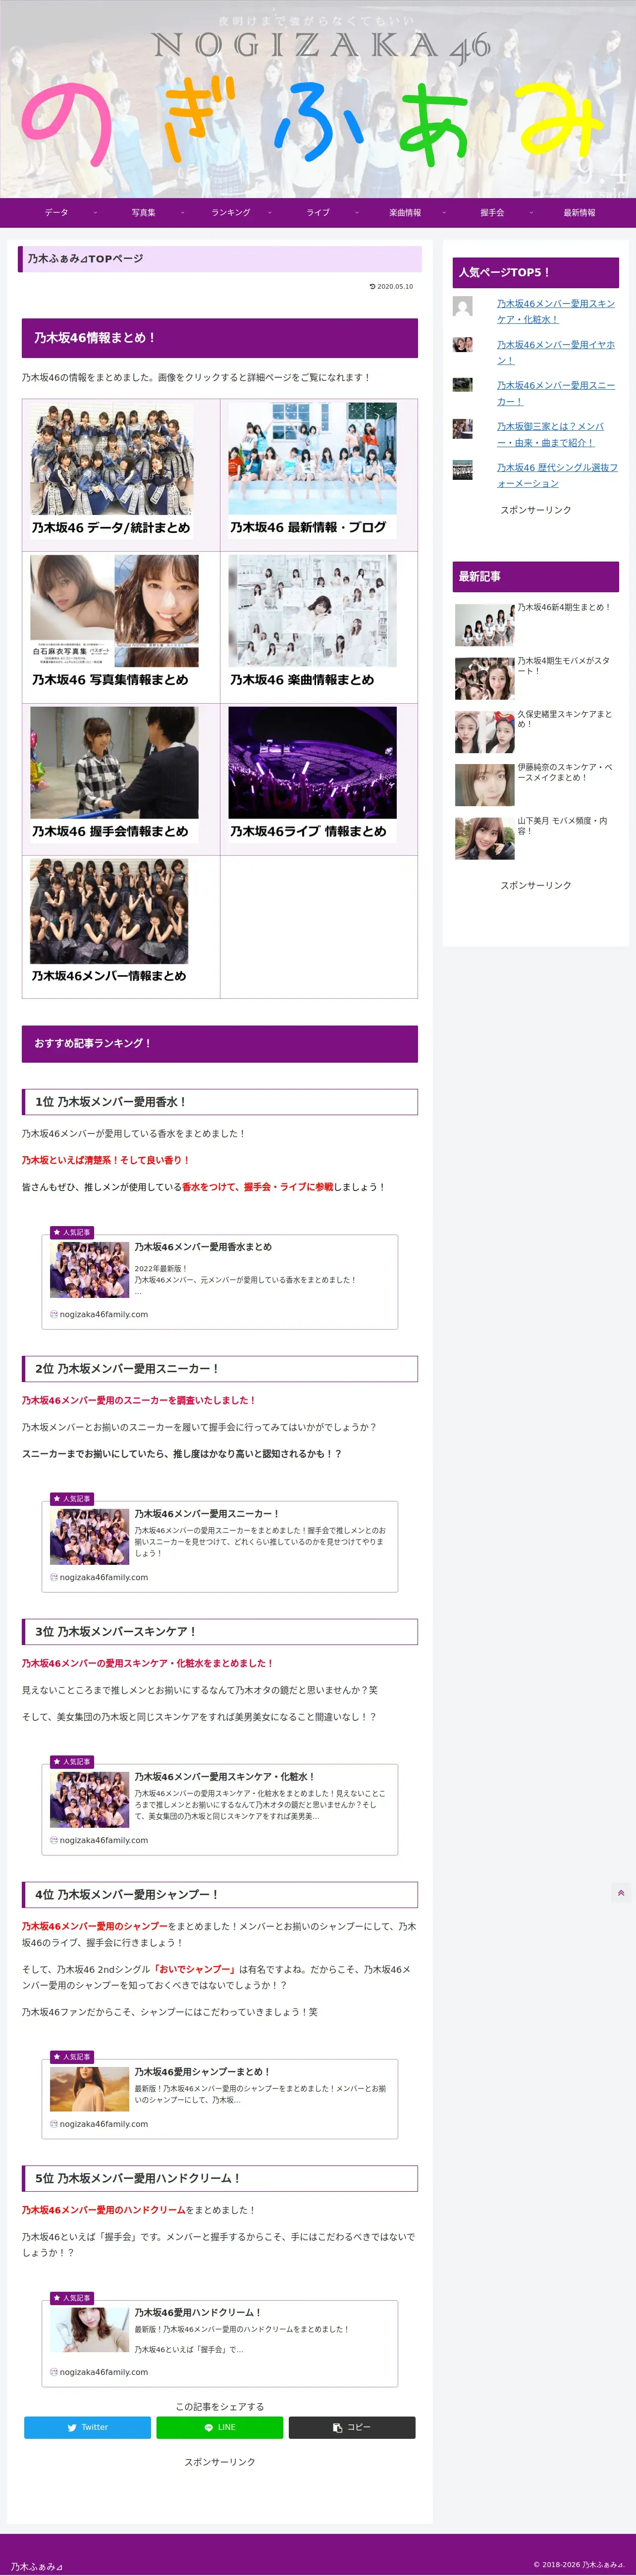Screen dimensions: 636x2576
Task: Open the 楽曲情報 menu item
Action: pos(405,213)
